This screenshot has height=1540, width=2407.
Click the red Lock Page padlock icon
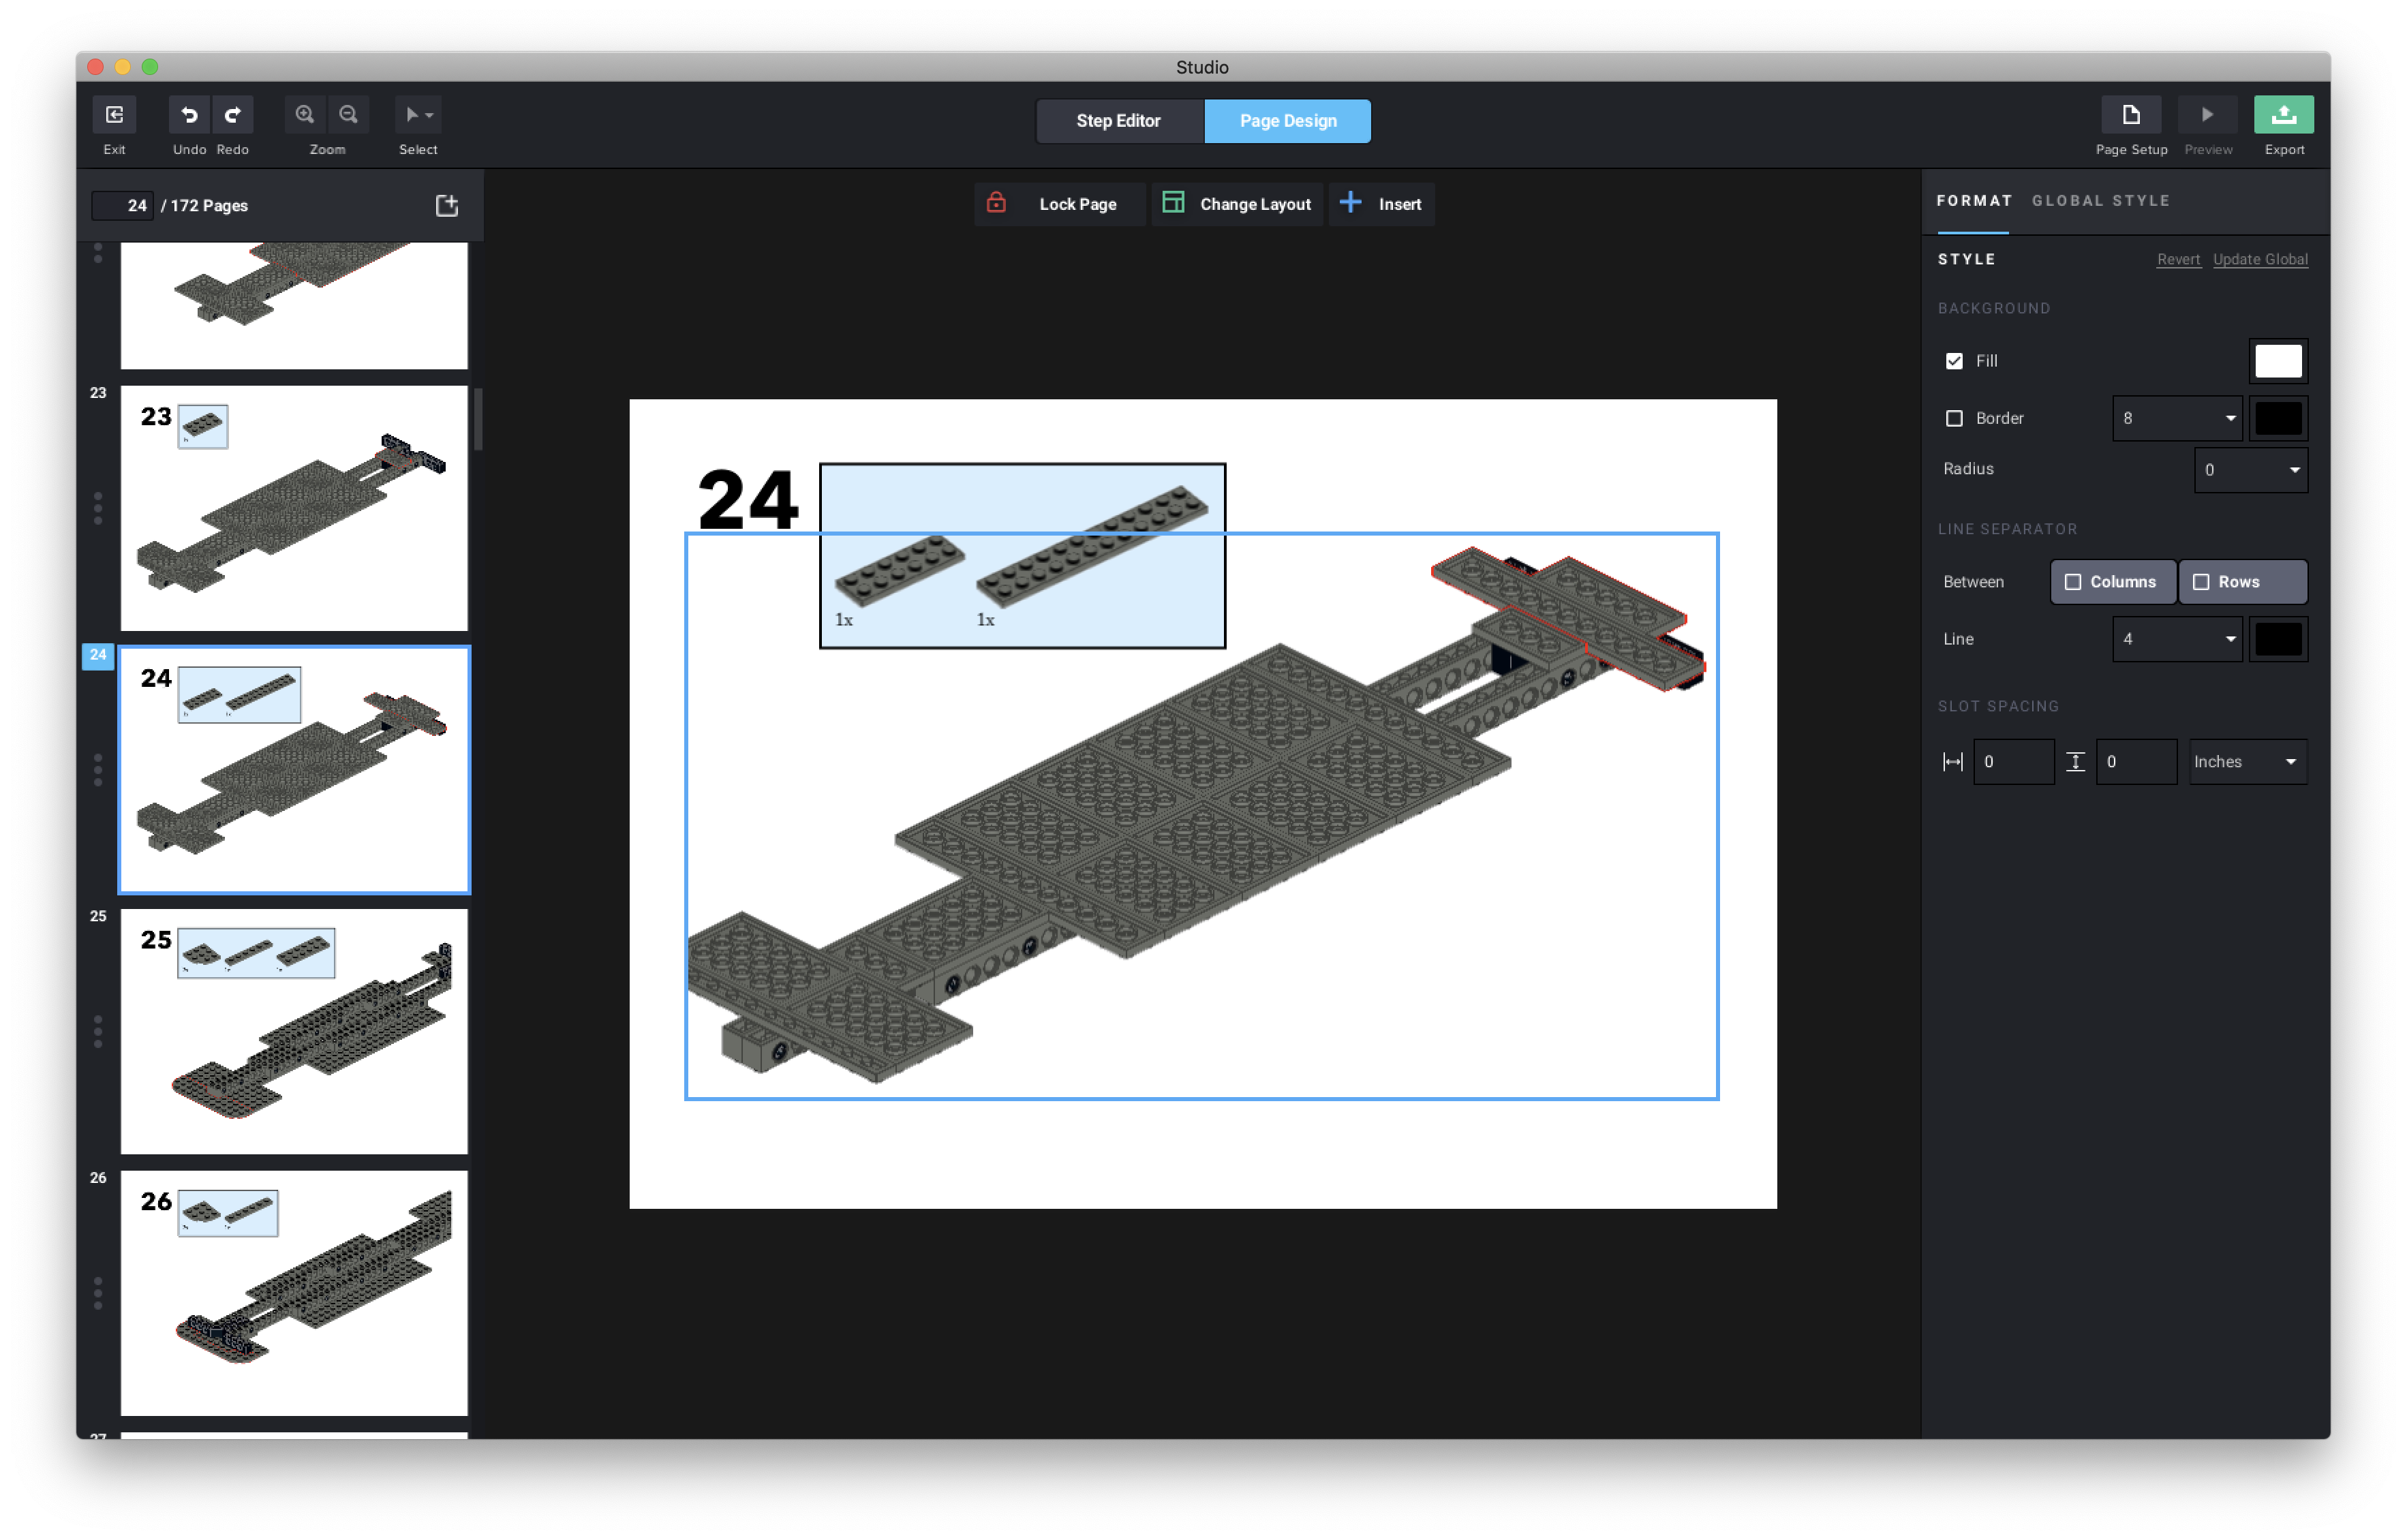996,203
